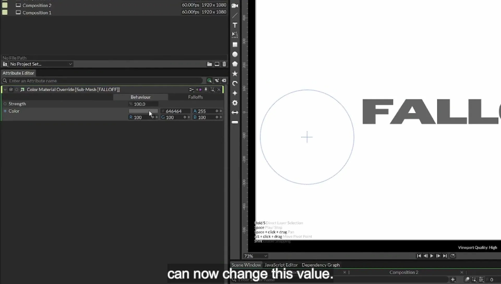
Task: Toggle the alpha channel keyframe diamond
Action: click(217, 111)
